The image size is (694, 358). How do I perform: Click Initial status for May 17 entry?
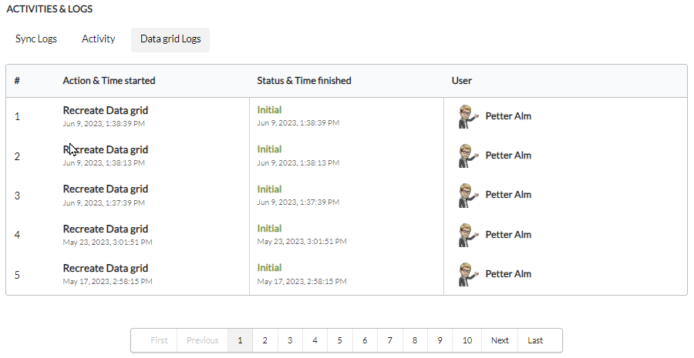pyautogui.click(x=269, y=268)
